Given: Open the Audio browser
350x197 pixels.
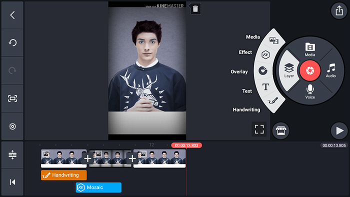Looking at the screenshot, I should point(331,70).
